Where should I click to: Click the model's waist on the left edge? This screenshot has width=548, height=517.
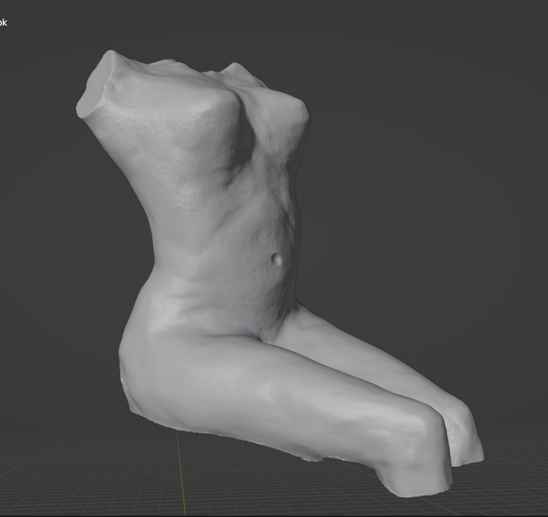pyautogui.click(x=154, y=250)
